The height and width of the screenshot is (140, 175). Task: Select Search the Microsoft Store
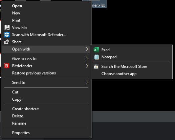(131, 67)
